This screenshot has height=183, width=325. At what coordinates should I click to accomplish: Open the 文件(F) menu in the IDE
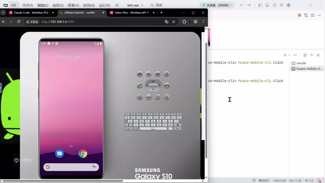pyautogui.click(x=28, y=5)
